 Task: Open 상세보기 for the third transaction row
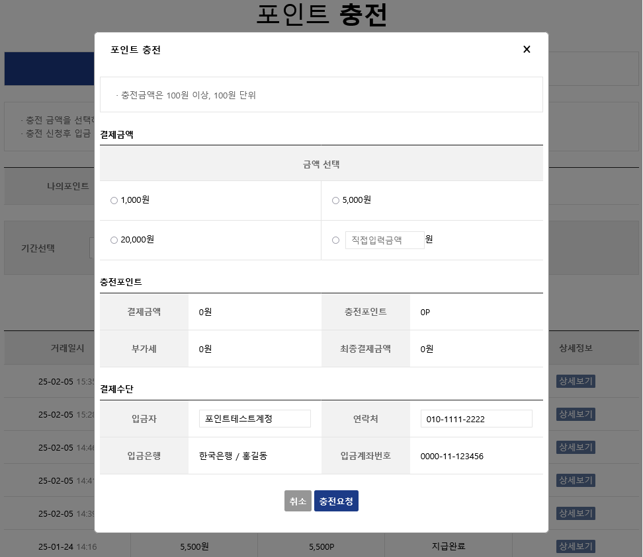point(576,447)
